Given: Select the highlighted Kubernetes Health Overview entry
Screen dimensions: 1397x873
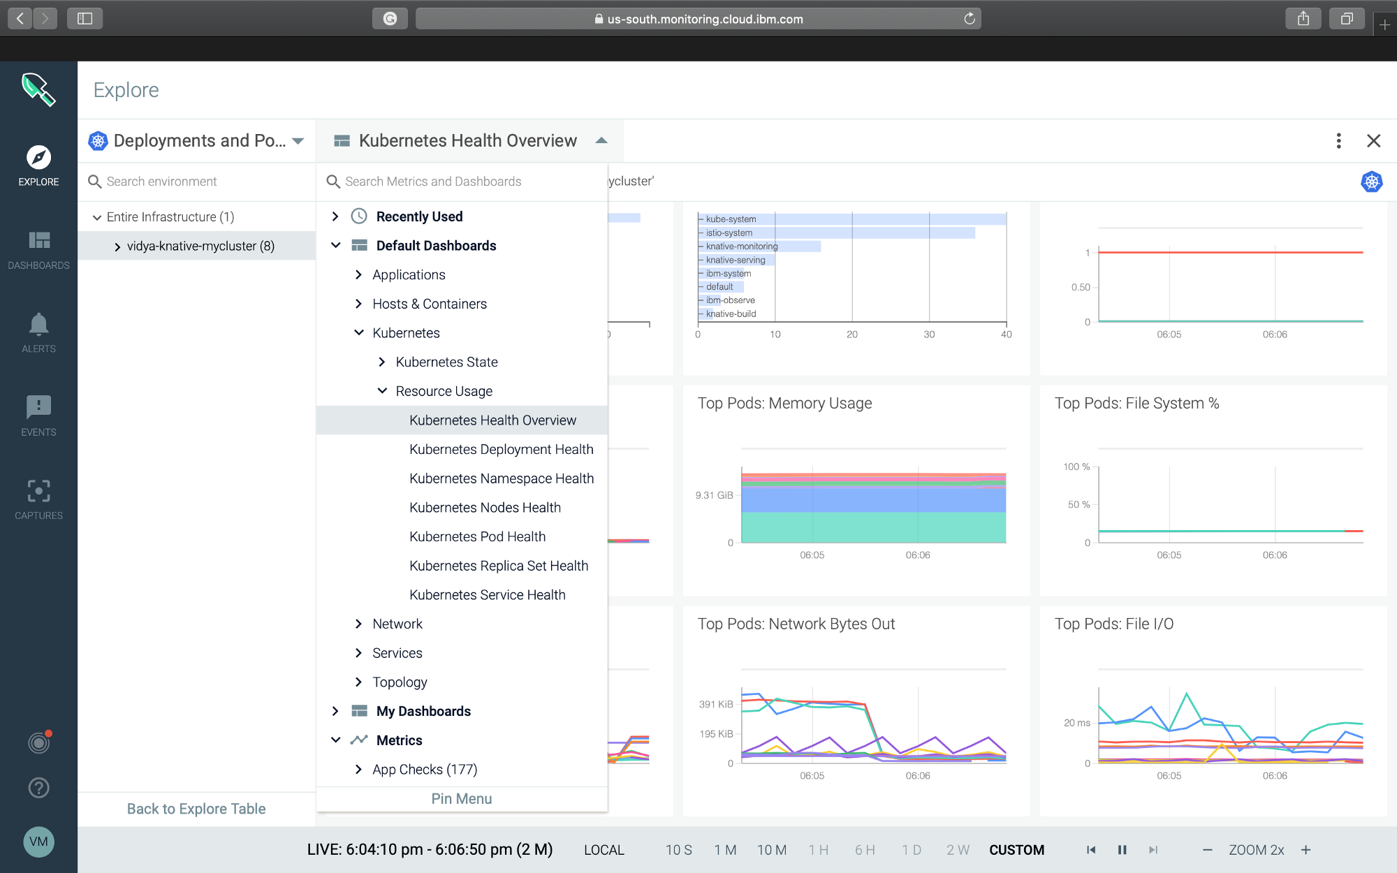Looking at the screenshot, I should (x=462, y=420).
